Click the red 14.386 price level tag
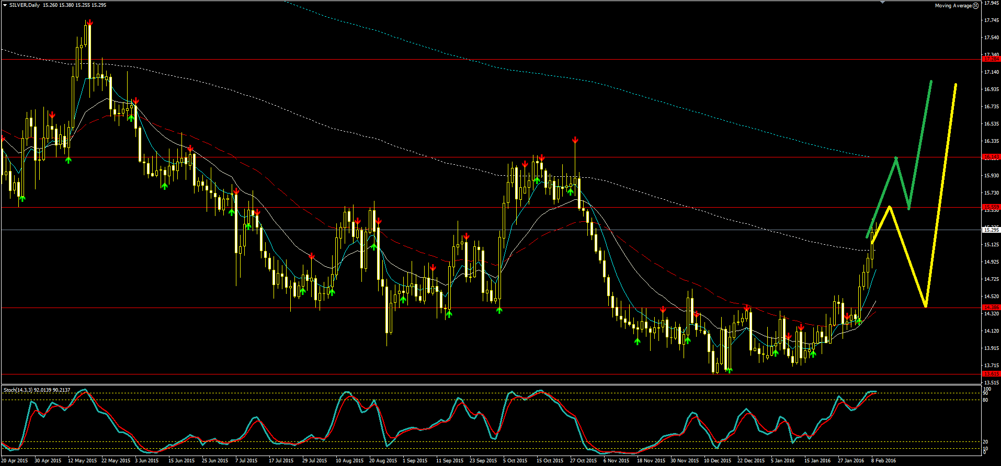Viewport: 1001px width, 466px height. tap(992, 308)
